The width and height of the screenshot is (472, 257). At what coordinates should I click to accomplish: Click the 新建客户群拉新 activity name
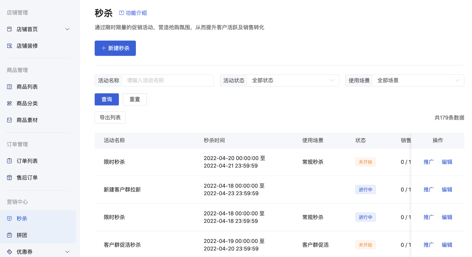pos(122,190)
